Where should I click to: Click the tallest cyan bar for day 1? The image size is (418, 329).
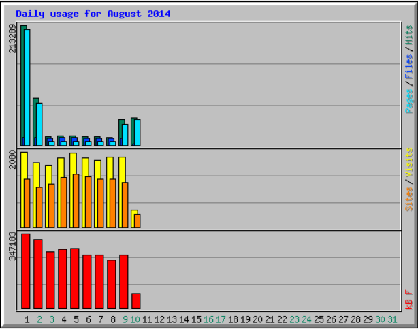(27, 89)
